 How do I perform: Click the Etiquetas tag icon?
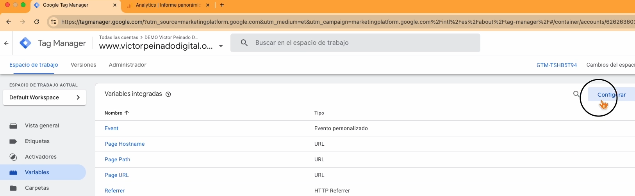(13, 141)
